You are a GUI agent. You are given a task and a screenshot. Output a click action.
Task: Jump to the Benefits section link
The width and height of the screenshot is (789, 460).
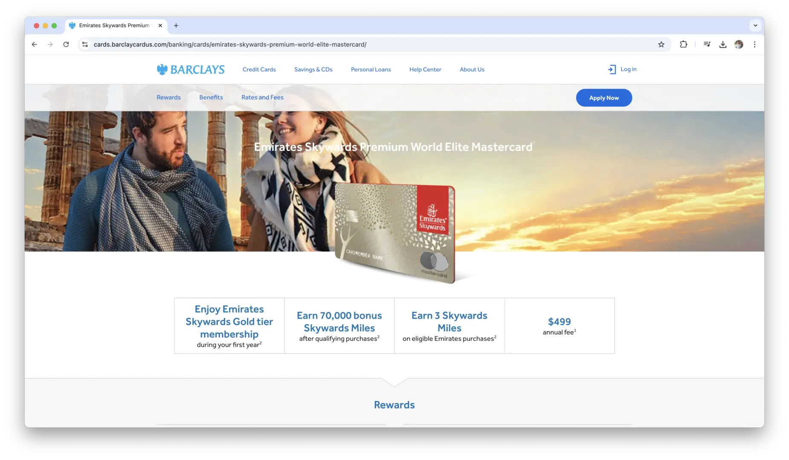point(211,97)
